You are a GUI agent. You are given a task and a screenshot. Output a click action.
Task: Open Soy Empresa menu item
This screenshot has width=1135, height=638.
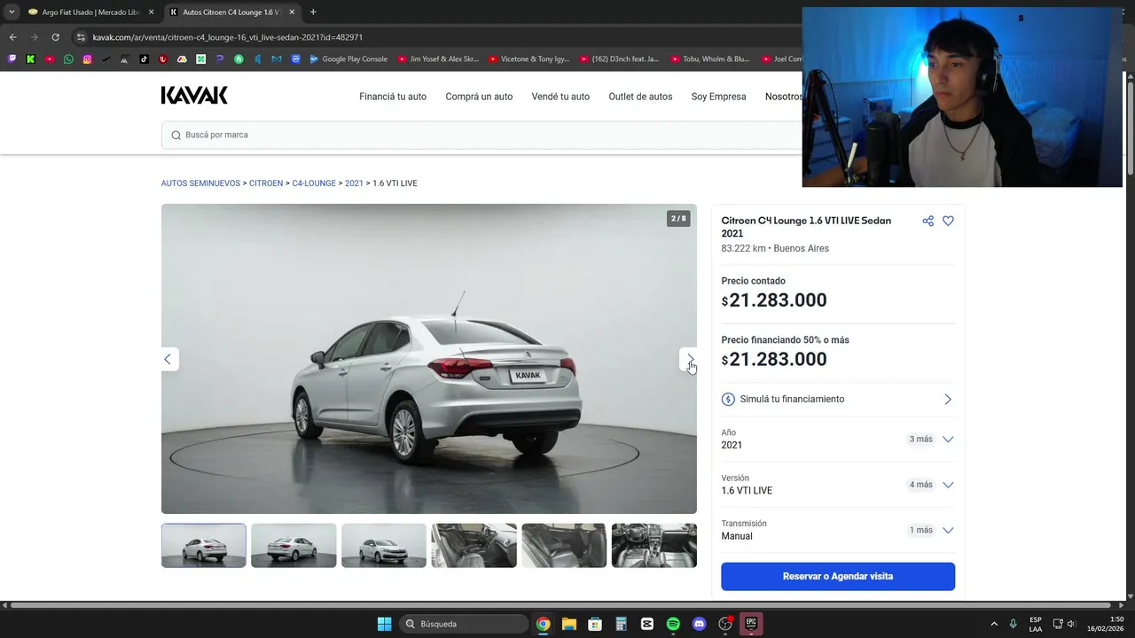click(718, 97)
